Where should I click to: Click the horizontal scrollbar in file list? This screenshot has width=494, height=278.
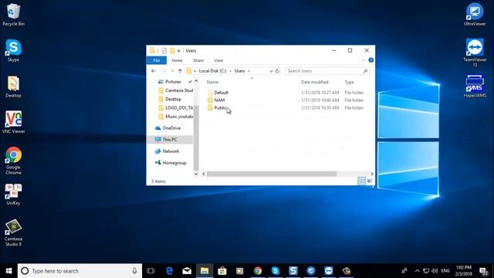click(x=272, y=174)
